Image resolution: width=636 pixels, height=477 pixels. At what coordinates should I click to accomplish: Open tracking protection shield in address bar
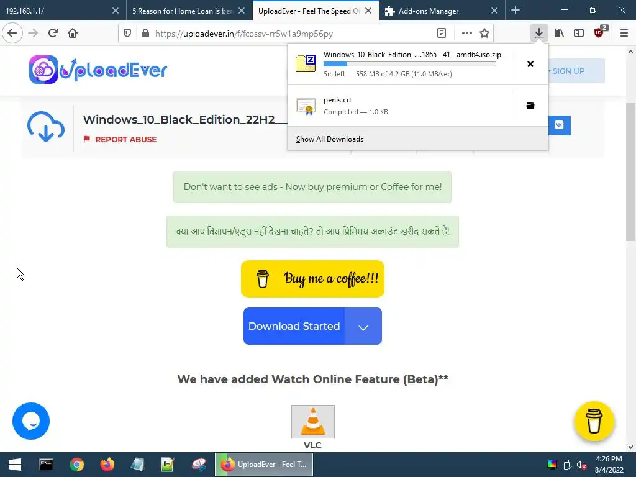(127, 34)
